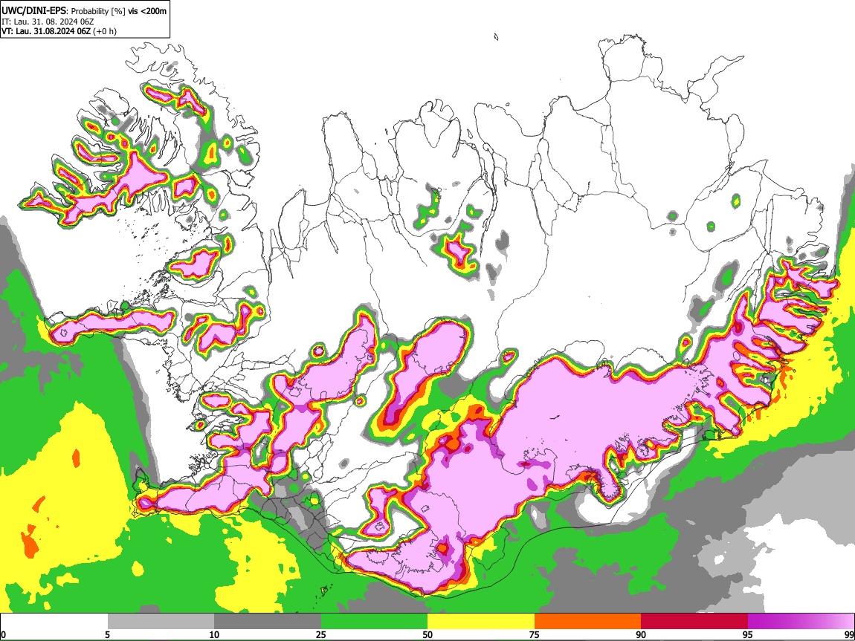Click the dark gray 10–25% legend swatch
This screenshot has height=641, width=855.
pyautogui.click(x=268, y=622)
